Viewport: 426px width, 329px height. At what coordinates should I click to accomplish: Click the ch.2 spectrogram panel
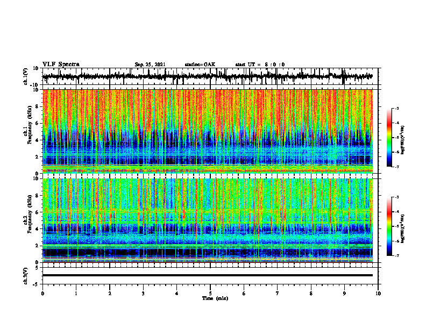[208, 220]
